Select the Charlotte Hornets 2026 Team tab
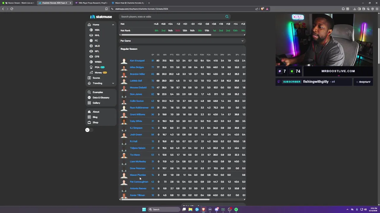The width and height of the screenshot is (380, 213). pos(55,3)
